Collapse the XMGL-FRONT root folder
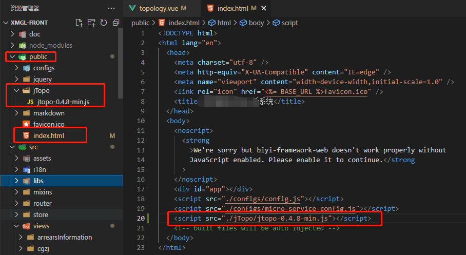 click(x=6, y=23)
